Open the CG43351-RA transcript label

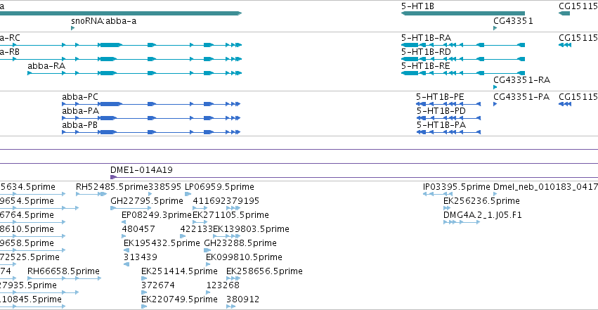(x=521, y=80)
